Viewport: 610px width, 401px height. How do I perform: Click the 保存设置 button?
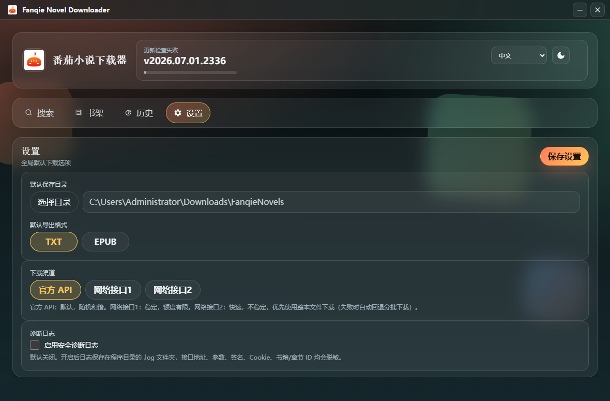coord(564,156)
